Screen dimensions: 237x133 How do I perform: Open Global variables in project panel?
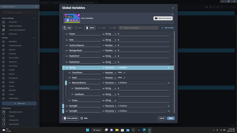[x=15, y=26]
